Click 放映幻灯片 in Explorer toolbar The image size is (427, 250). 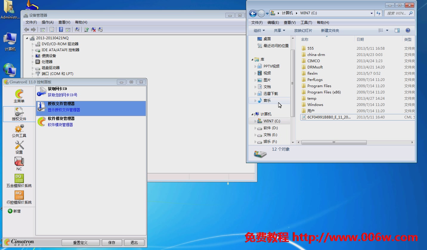(x=303, y=30)
